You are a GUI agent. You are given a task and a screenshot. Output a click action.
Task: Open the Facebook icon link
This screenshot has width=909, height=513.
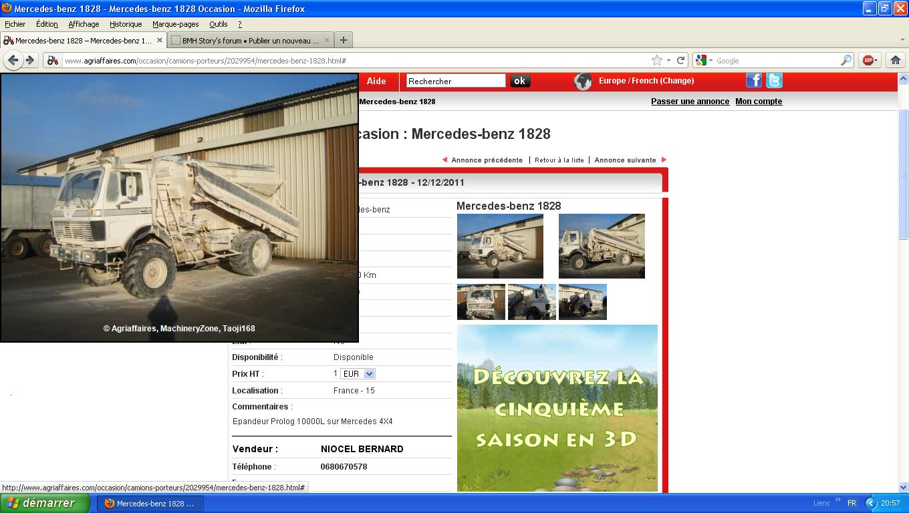(x=753, y=81)
